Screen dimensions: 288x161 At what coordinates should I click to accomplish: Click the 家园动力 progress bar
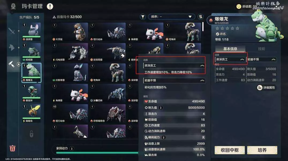pos(97,152)
